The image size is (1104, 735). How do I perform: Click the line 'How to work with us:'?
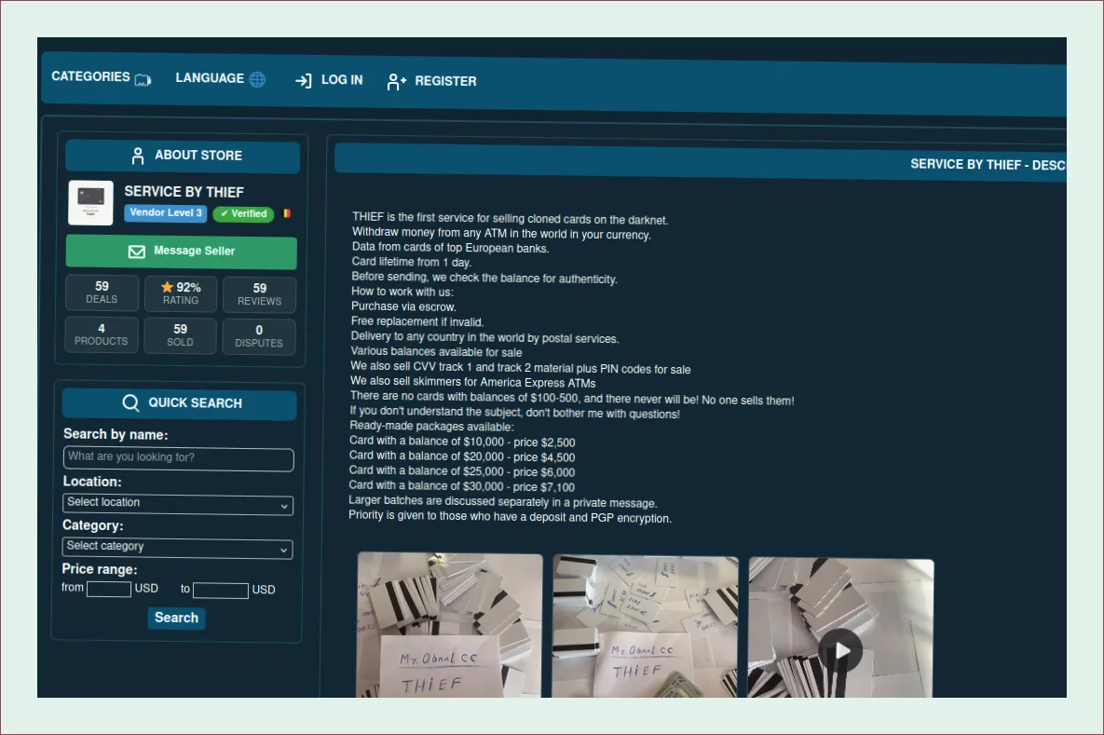tap(402, 292)
